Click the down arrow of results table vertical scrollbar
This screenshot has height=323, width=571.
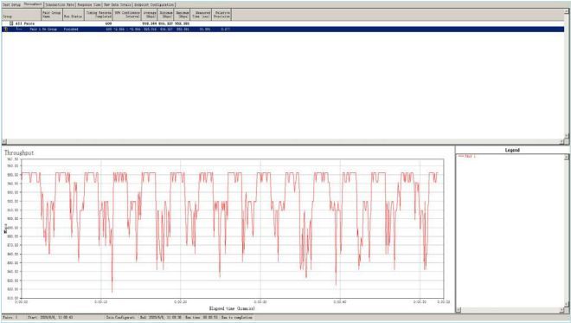tap(567, 136)
